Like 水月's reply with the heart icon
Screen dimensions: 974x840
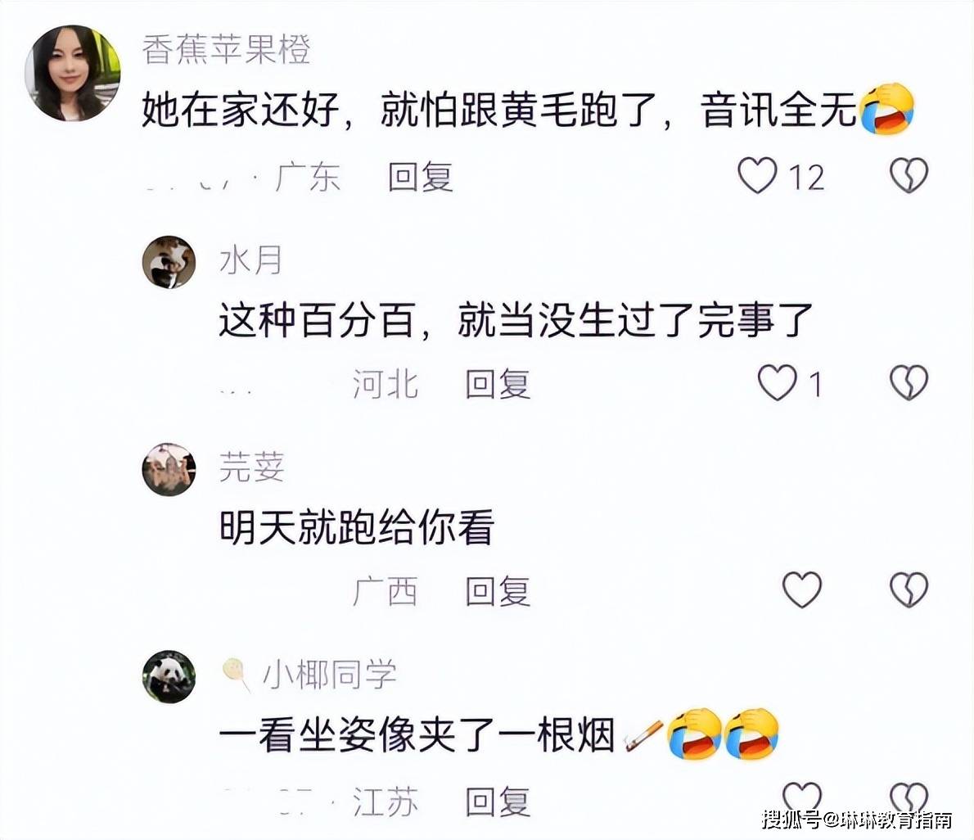click(777, 382)
